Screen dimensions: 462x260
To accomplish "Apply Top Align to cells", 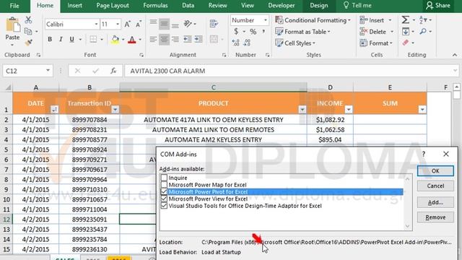I will click(153, 24).
